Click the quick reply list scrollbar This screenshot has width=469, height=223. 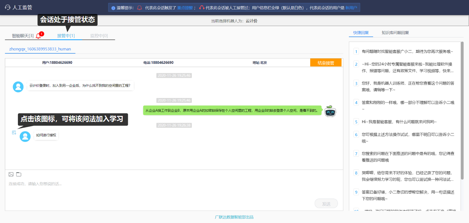pos(462,111)
